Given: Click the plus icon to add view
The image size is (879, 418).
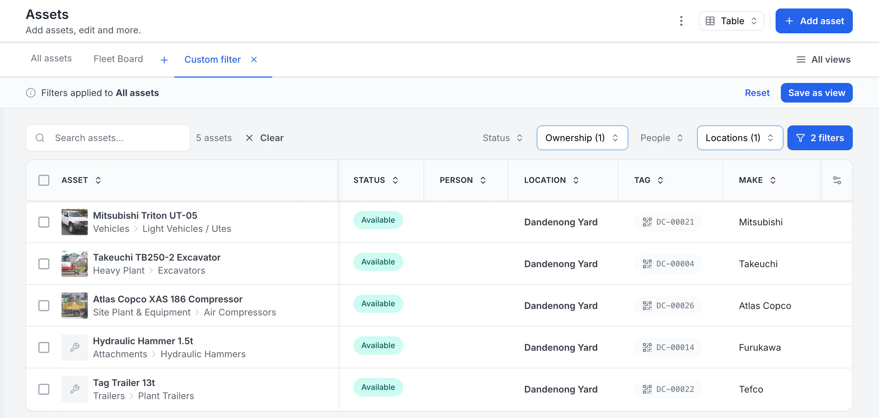Looking at the screenshot, I should pyautogui.click(x=164, y=60).
